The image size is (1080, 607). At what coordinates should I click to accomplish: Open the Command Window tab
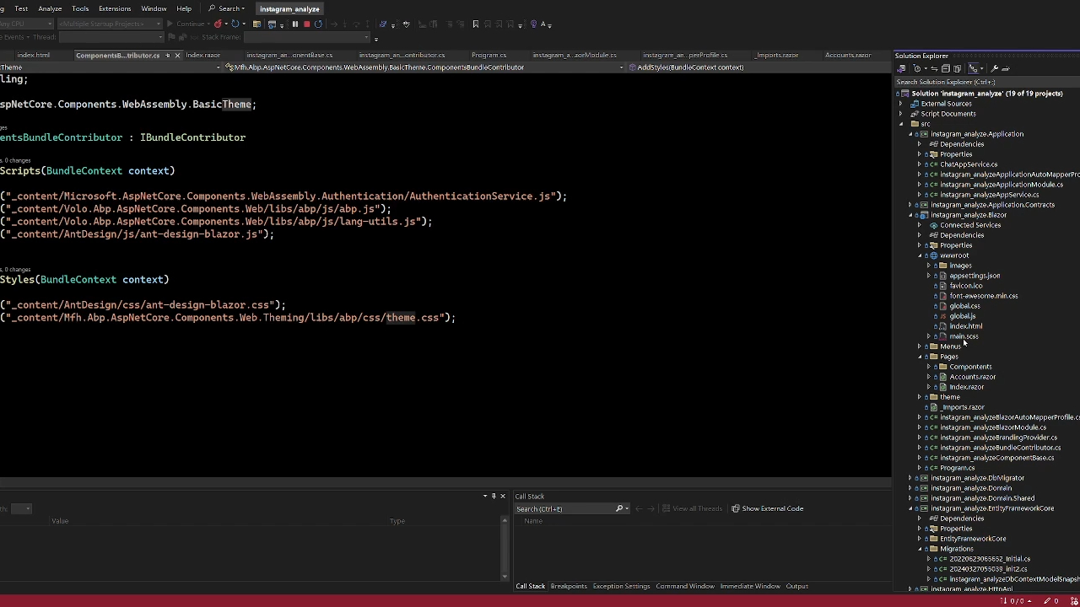click(684, 587)
